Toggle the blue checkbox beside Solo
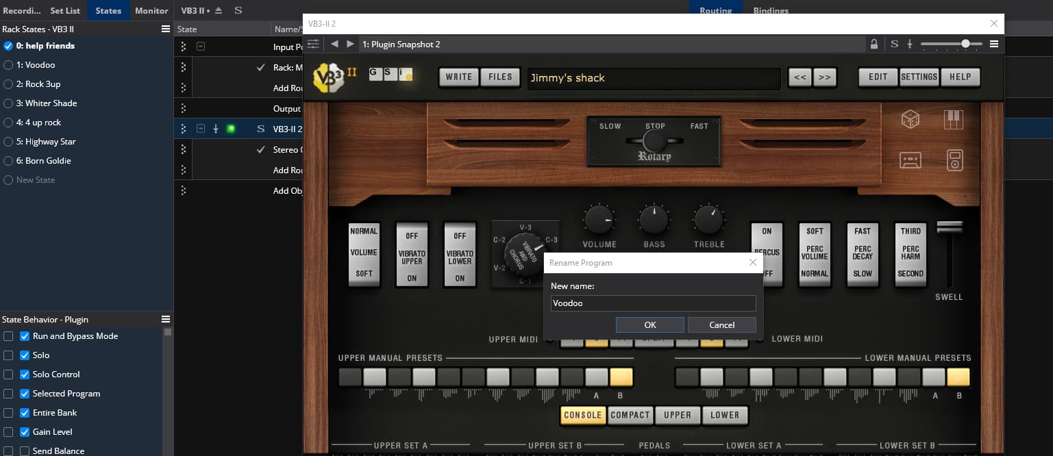This screenshot has height=456, width=1053. pos(25,355)
